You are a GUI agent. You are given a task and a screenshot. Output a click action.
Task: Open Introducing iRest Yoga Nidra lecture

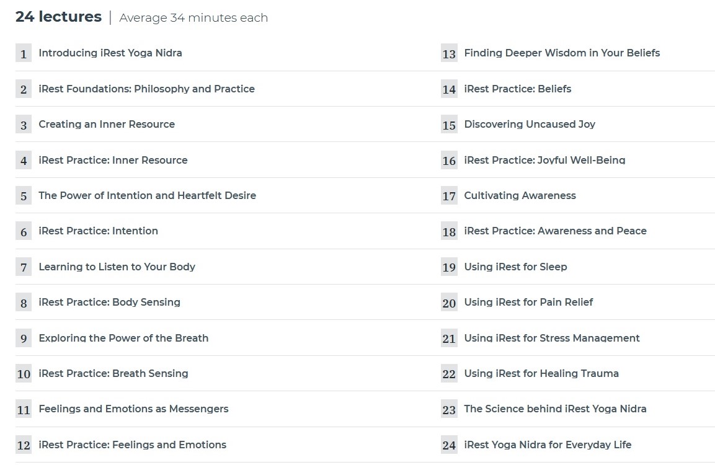click(x=110, y=53)
